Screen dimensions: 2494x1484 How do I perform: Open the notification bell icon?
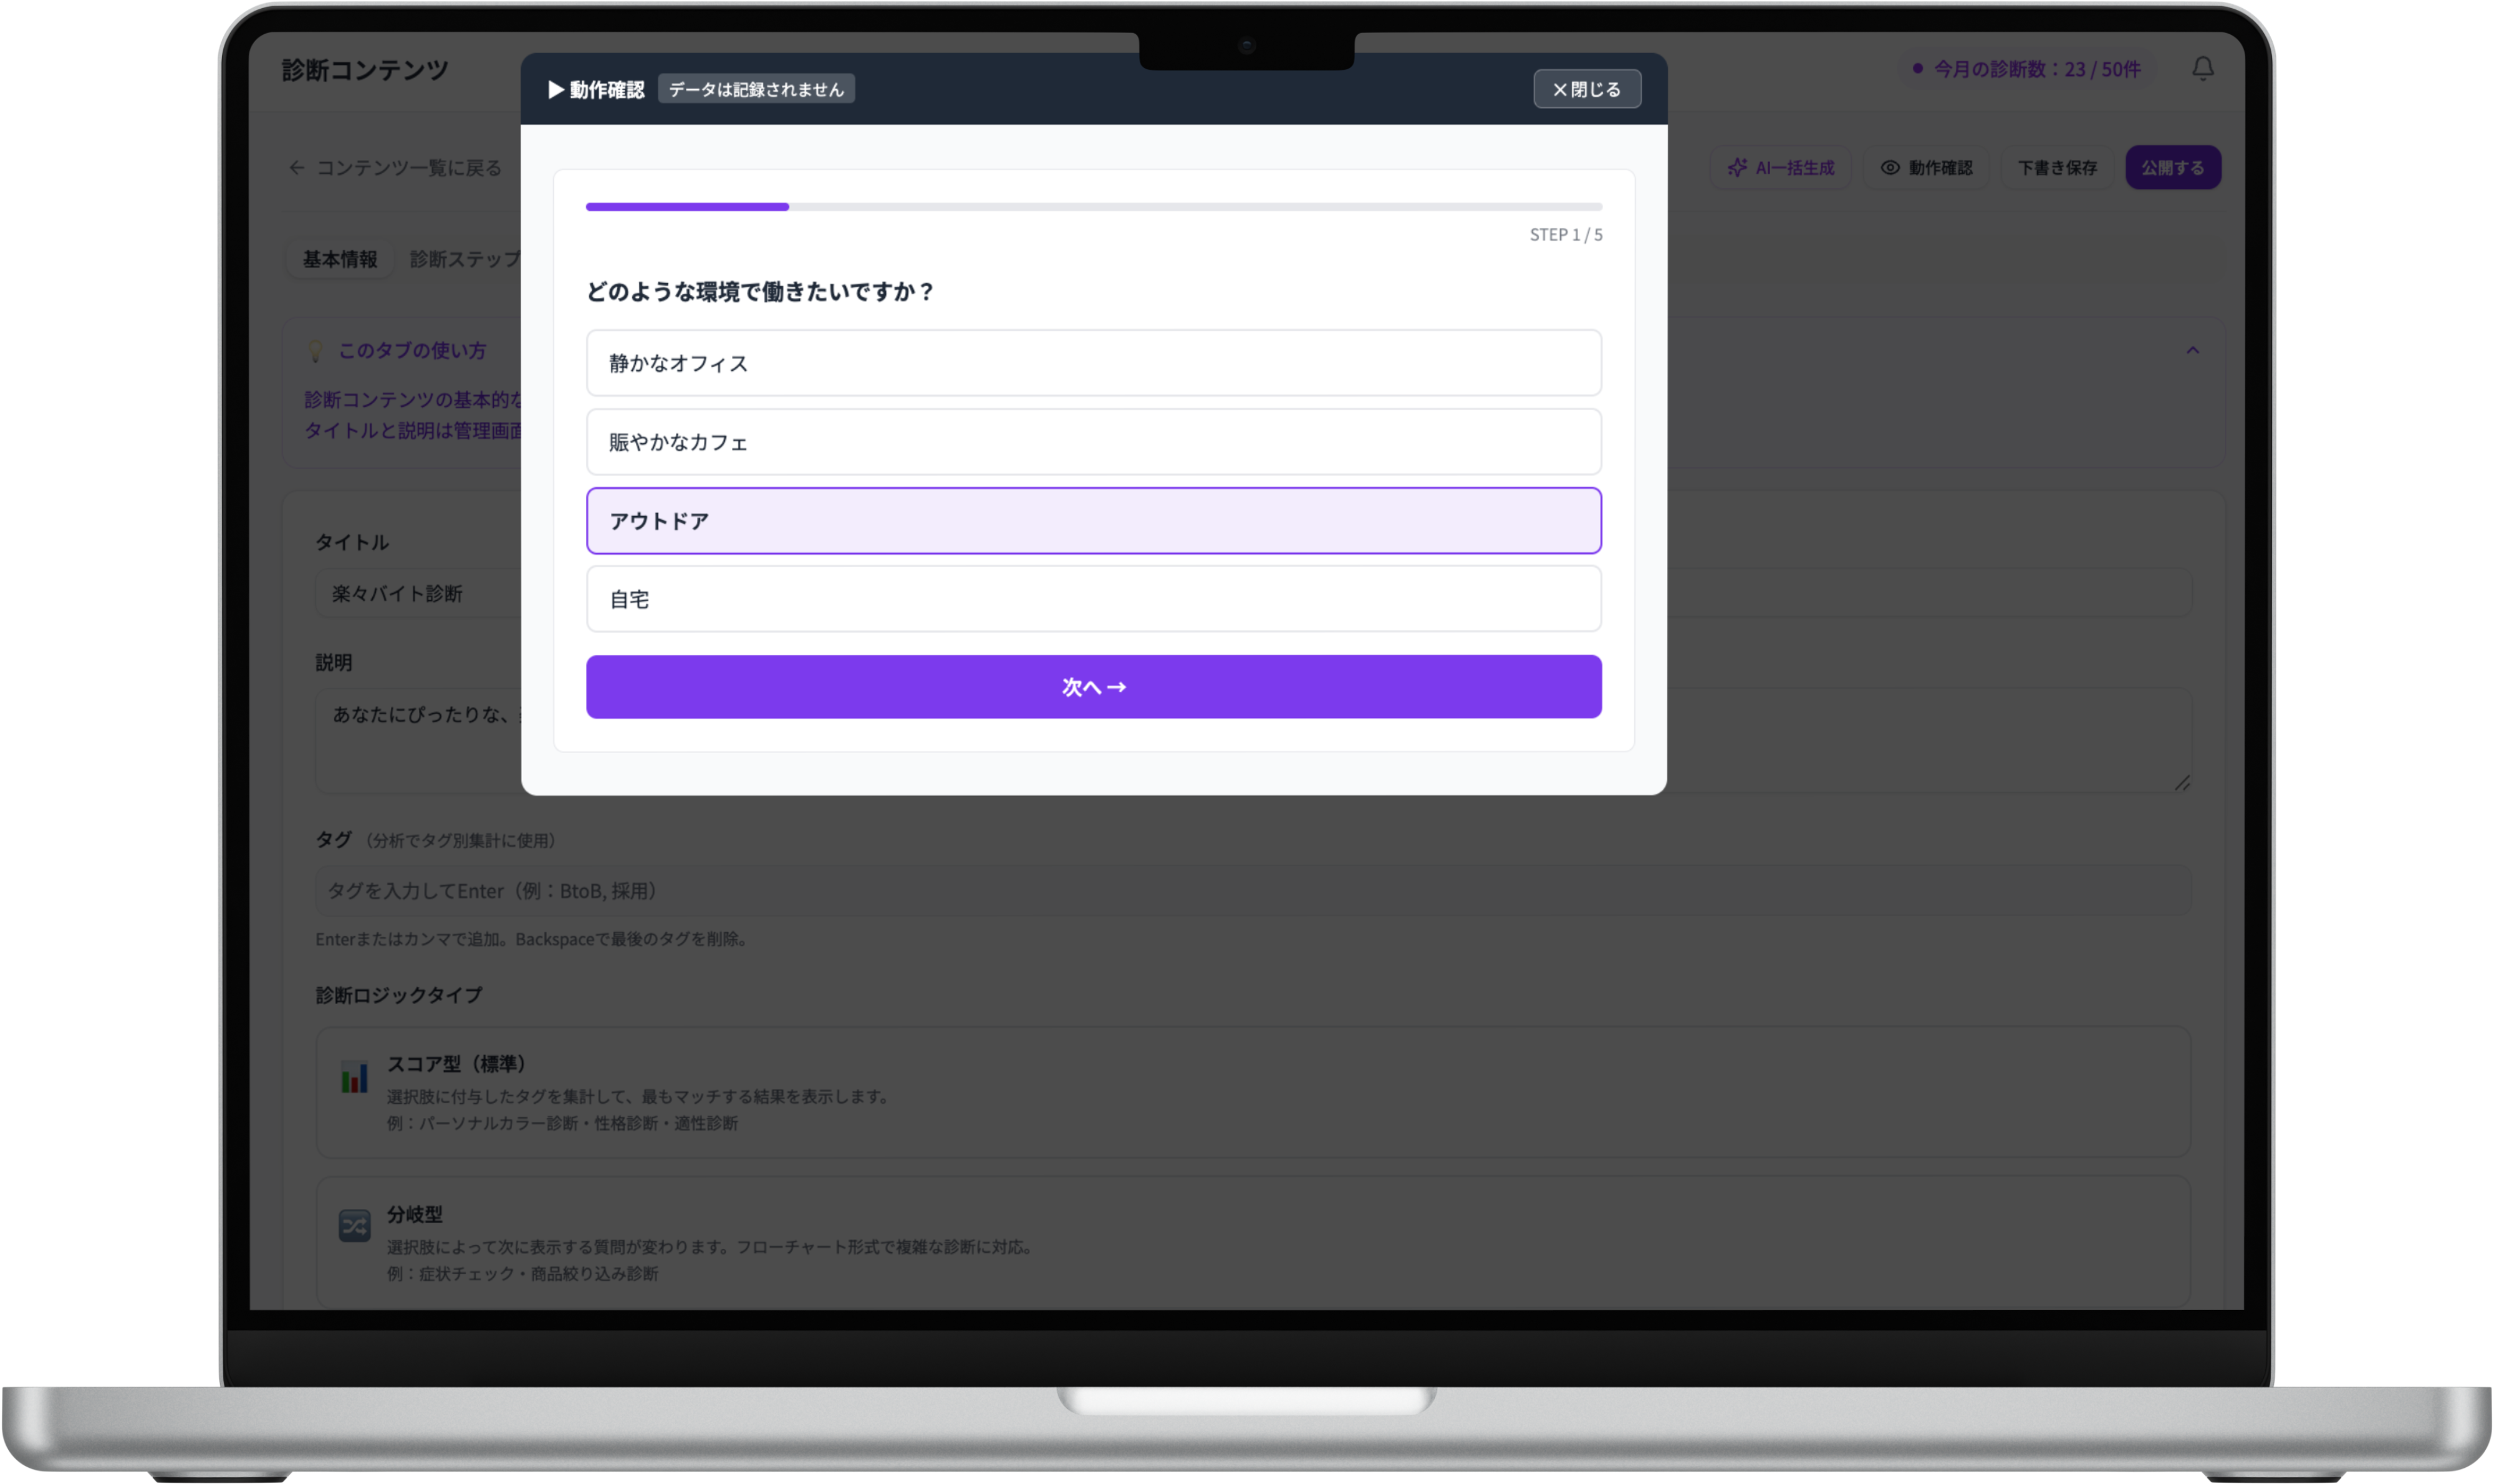[x=2203, y=68]
